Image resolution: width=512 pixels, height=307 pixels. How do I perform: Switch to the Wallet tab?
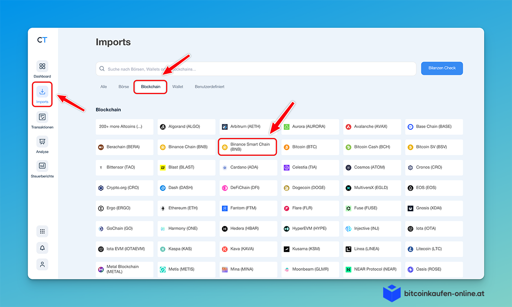point(178,87)
